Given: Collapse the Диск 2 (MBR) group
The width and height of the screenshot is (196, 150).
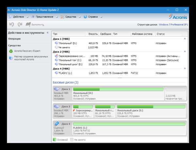Looking at the screenshot, I should tap(185, 52).
